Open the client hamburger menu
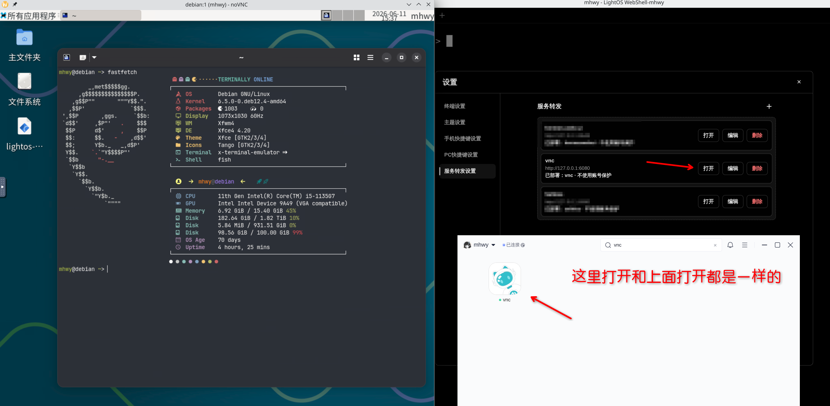The image size is (830, 406). 745,245
